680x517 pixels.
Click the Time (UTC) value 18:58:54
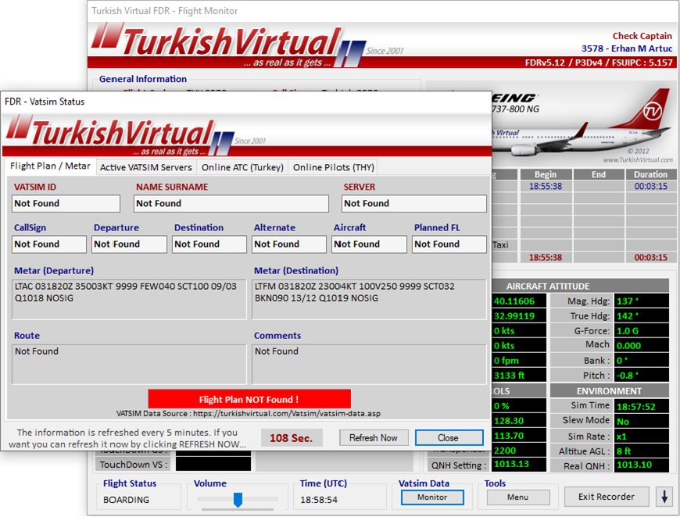point(319,500)
